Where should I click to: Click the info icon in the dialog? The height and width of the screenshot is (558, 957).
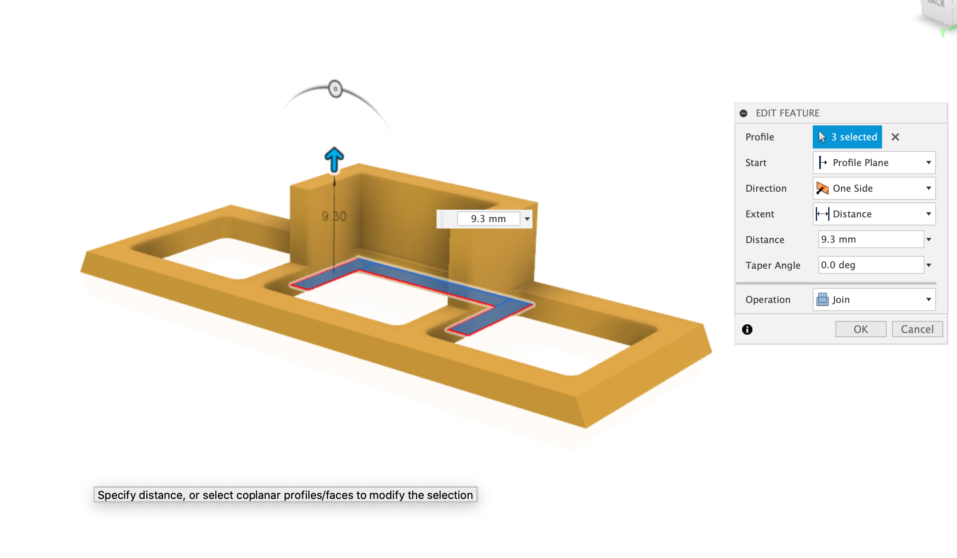747,329
